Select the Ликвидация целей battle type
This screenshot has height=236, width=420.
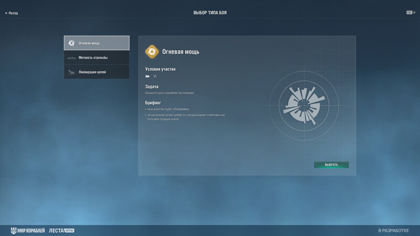(x=97, y=72)
